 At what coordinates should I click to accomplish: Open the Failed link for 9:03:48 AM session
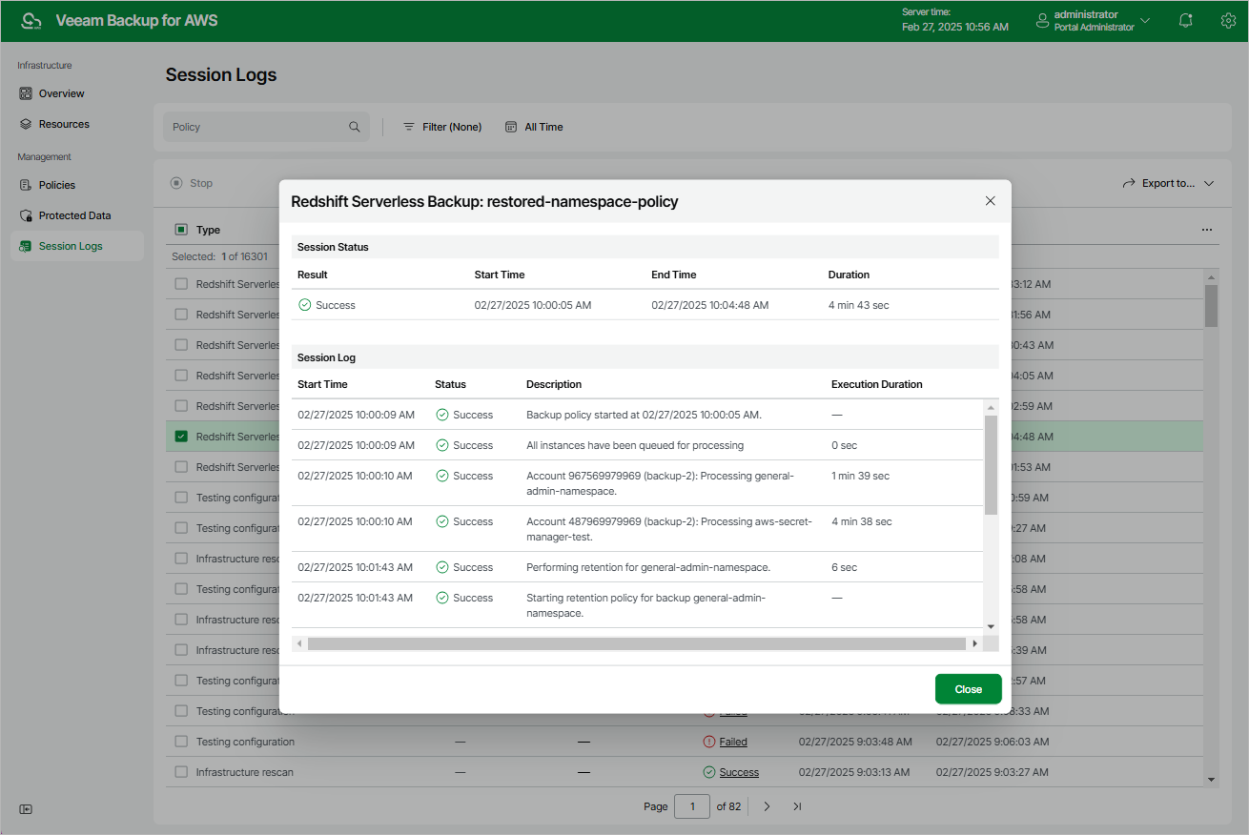pos(733,742)
